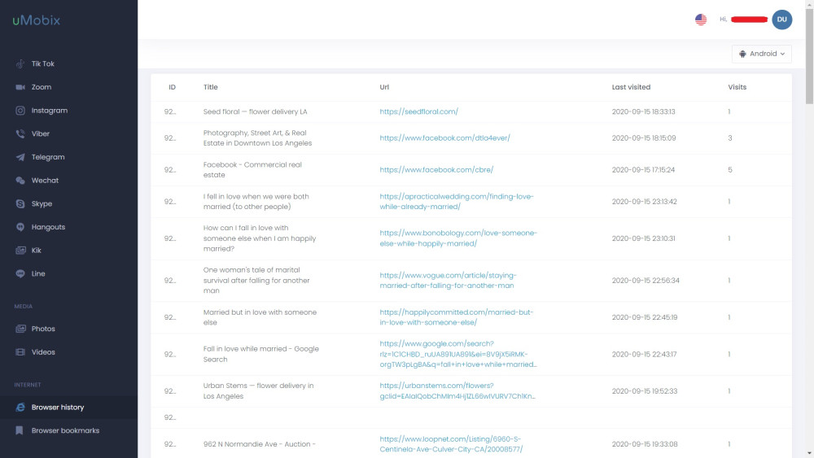Click title '962 N Normandie Ave - Auction -'

coord(259,444)
